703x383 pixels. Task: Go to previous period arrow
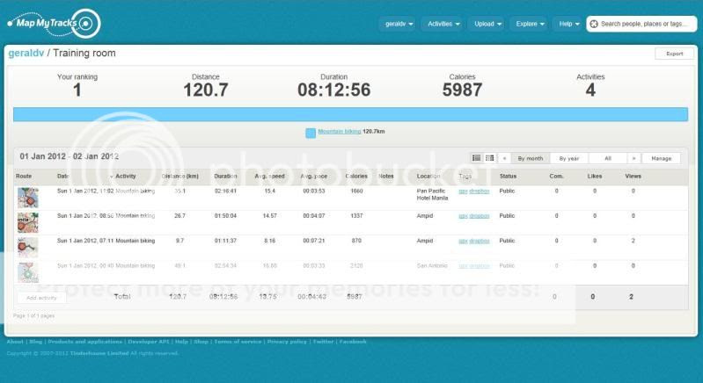(x=504, y=158)
